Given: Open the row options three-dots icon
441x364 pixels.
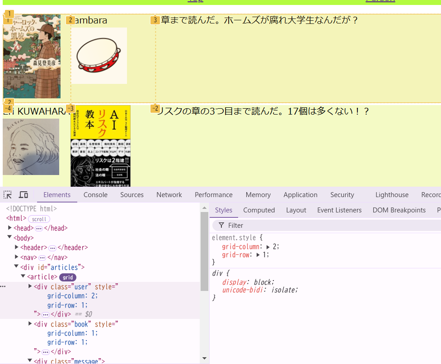Looking at the screenshot, I should pos(3,286).
